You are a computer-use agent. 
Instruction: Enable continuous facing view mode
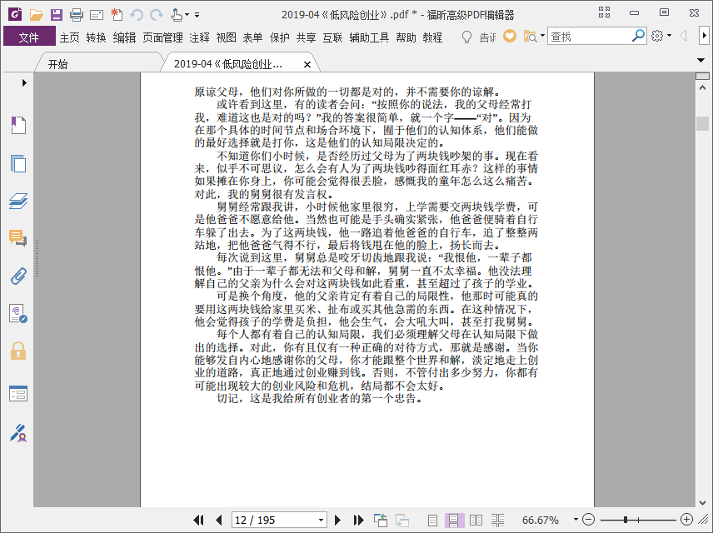pyautogui.click(x=497, y=520)
